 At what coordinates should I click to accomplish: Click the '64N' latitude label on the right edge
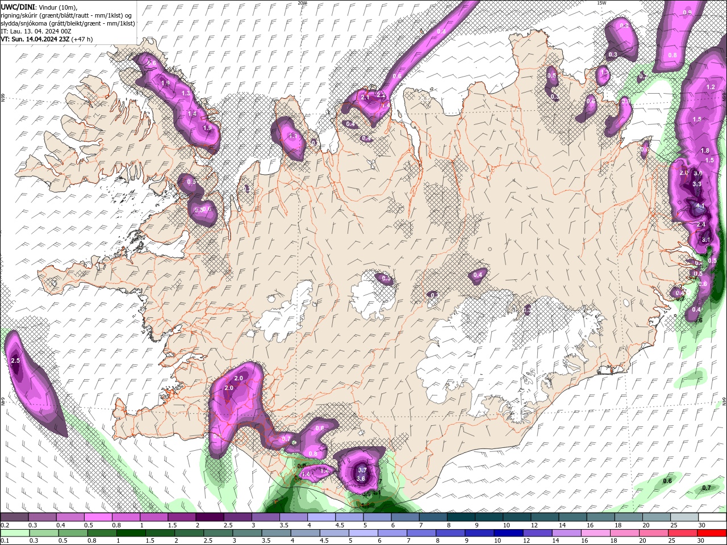[724, 401]
